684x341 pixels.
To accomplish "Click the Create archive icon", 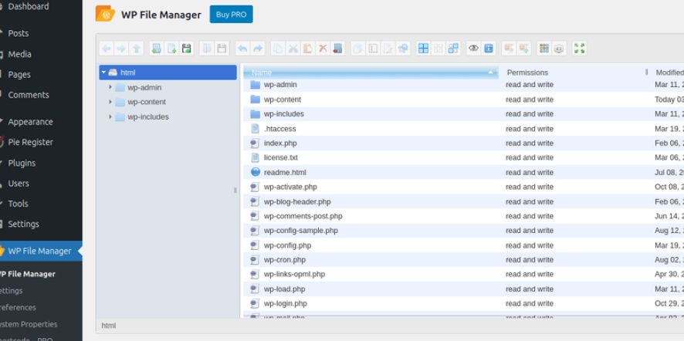I will 523,49.
